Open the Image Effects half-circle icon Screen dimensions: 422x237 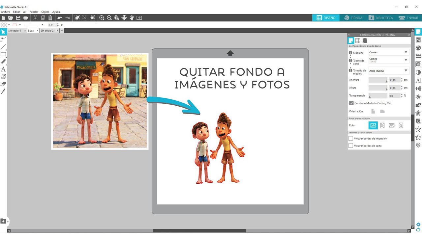click(x=418, y=72)
